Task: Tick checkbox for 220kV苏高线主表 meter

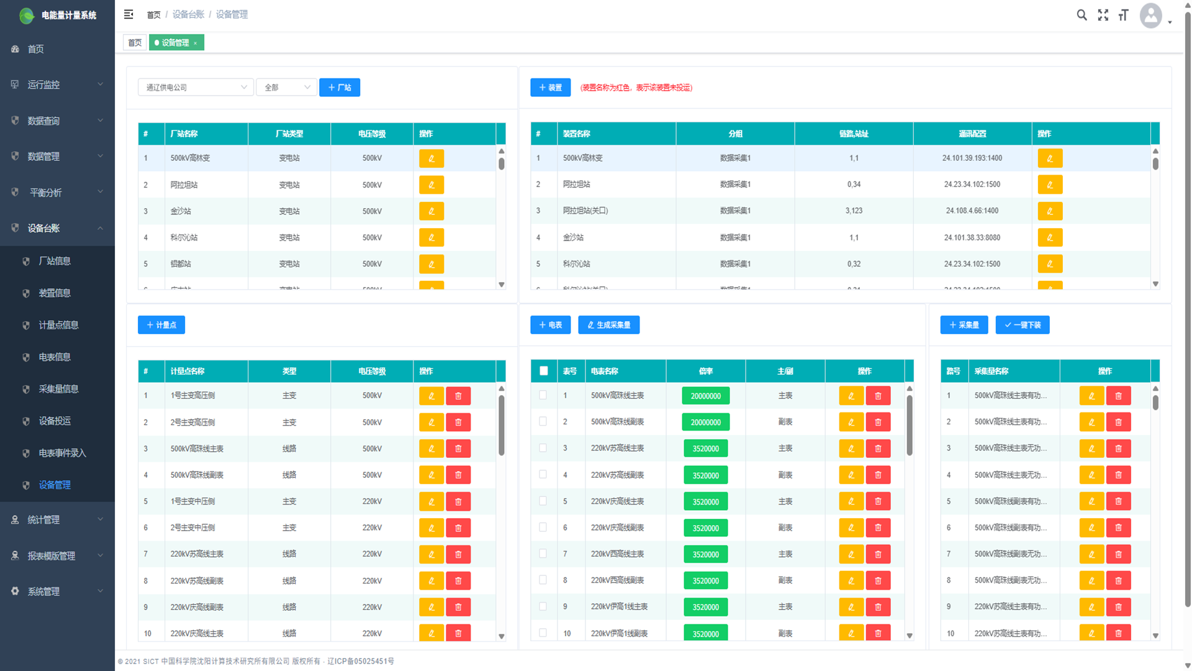Action: (543, 448)
